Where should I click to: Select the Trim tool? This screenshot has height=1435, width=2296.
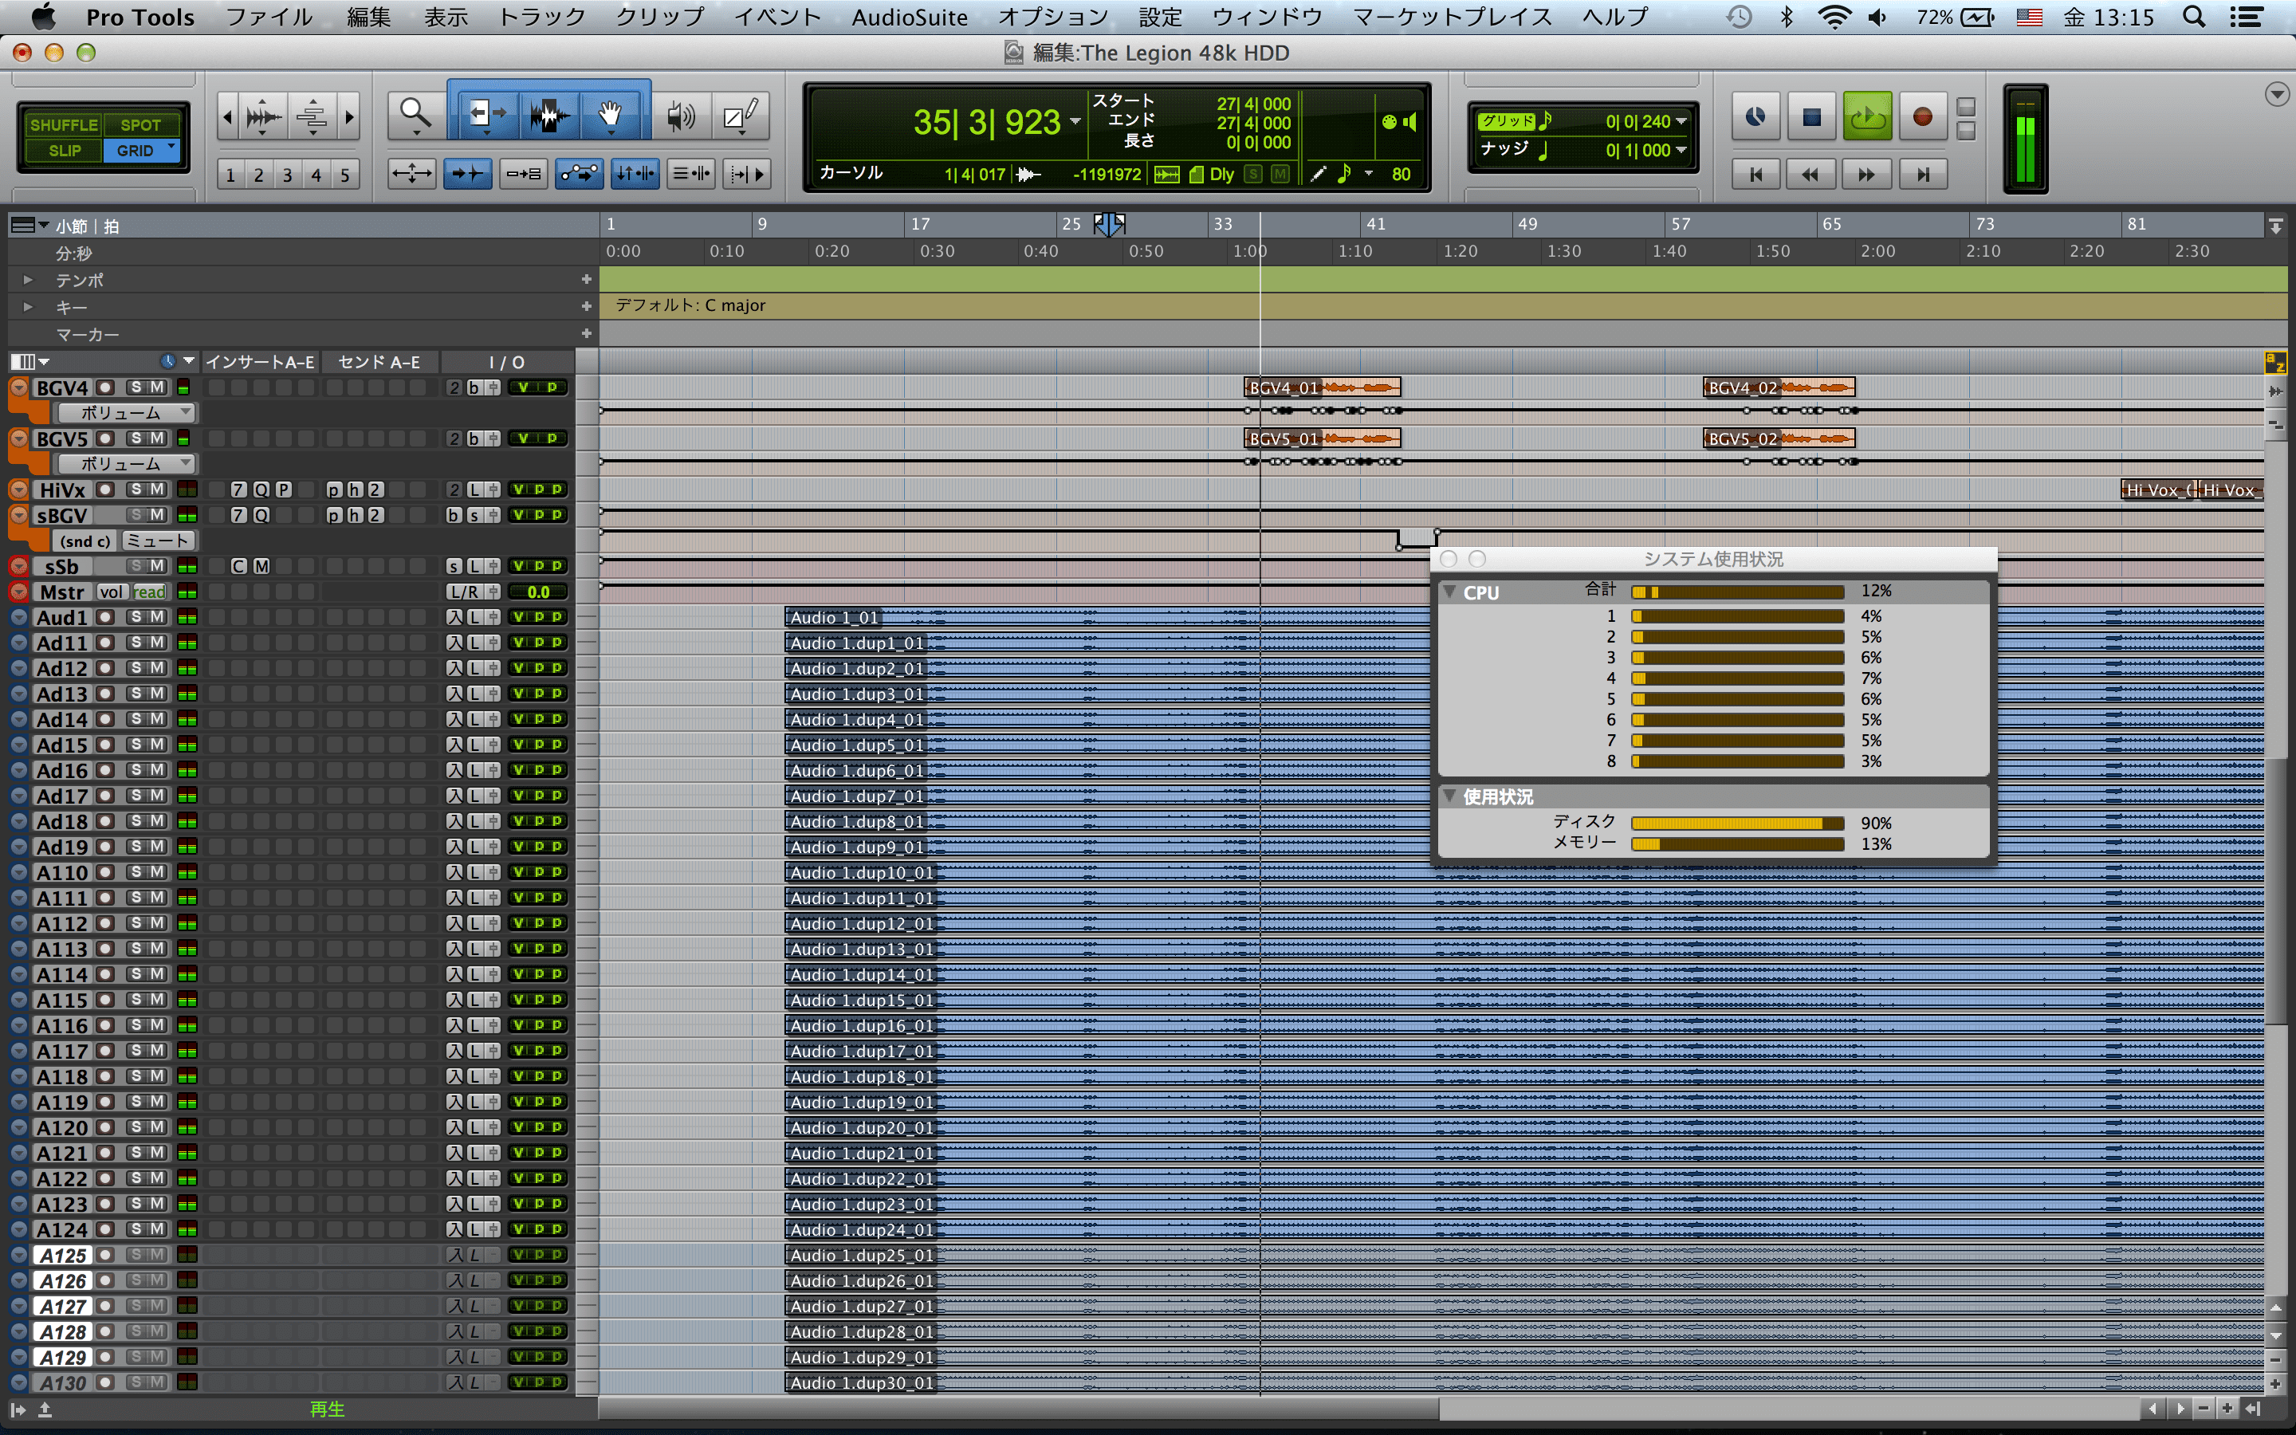coord(488,114)
